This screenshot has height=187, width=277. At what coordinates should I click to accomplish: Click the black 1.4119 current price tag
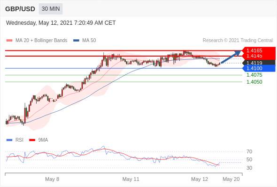[259, 63]
